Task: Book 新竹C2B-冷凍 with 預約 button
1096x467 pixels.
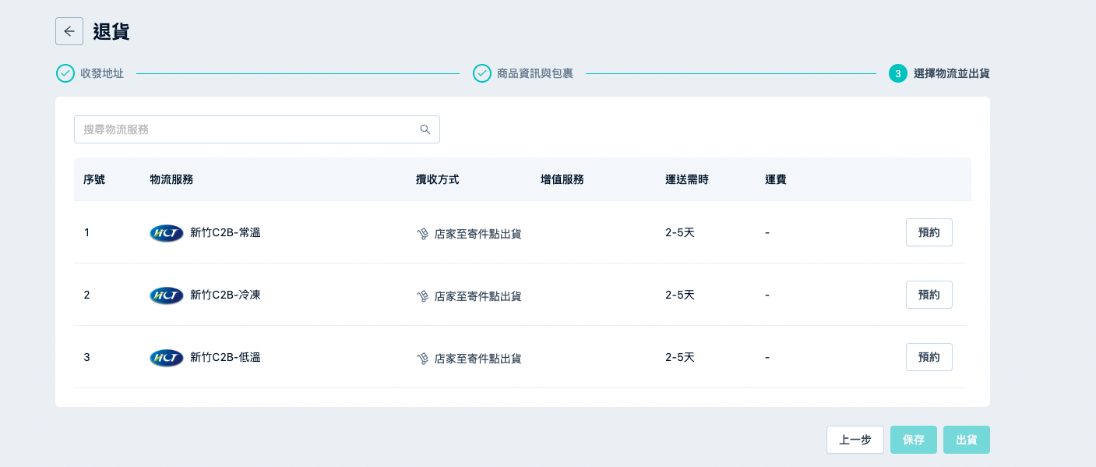Action: click(x=929, y=295)
